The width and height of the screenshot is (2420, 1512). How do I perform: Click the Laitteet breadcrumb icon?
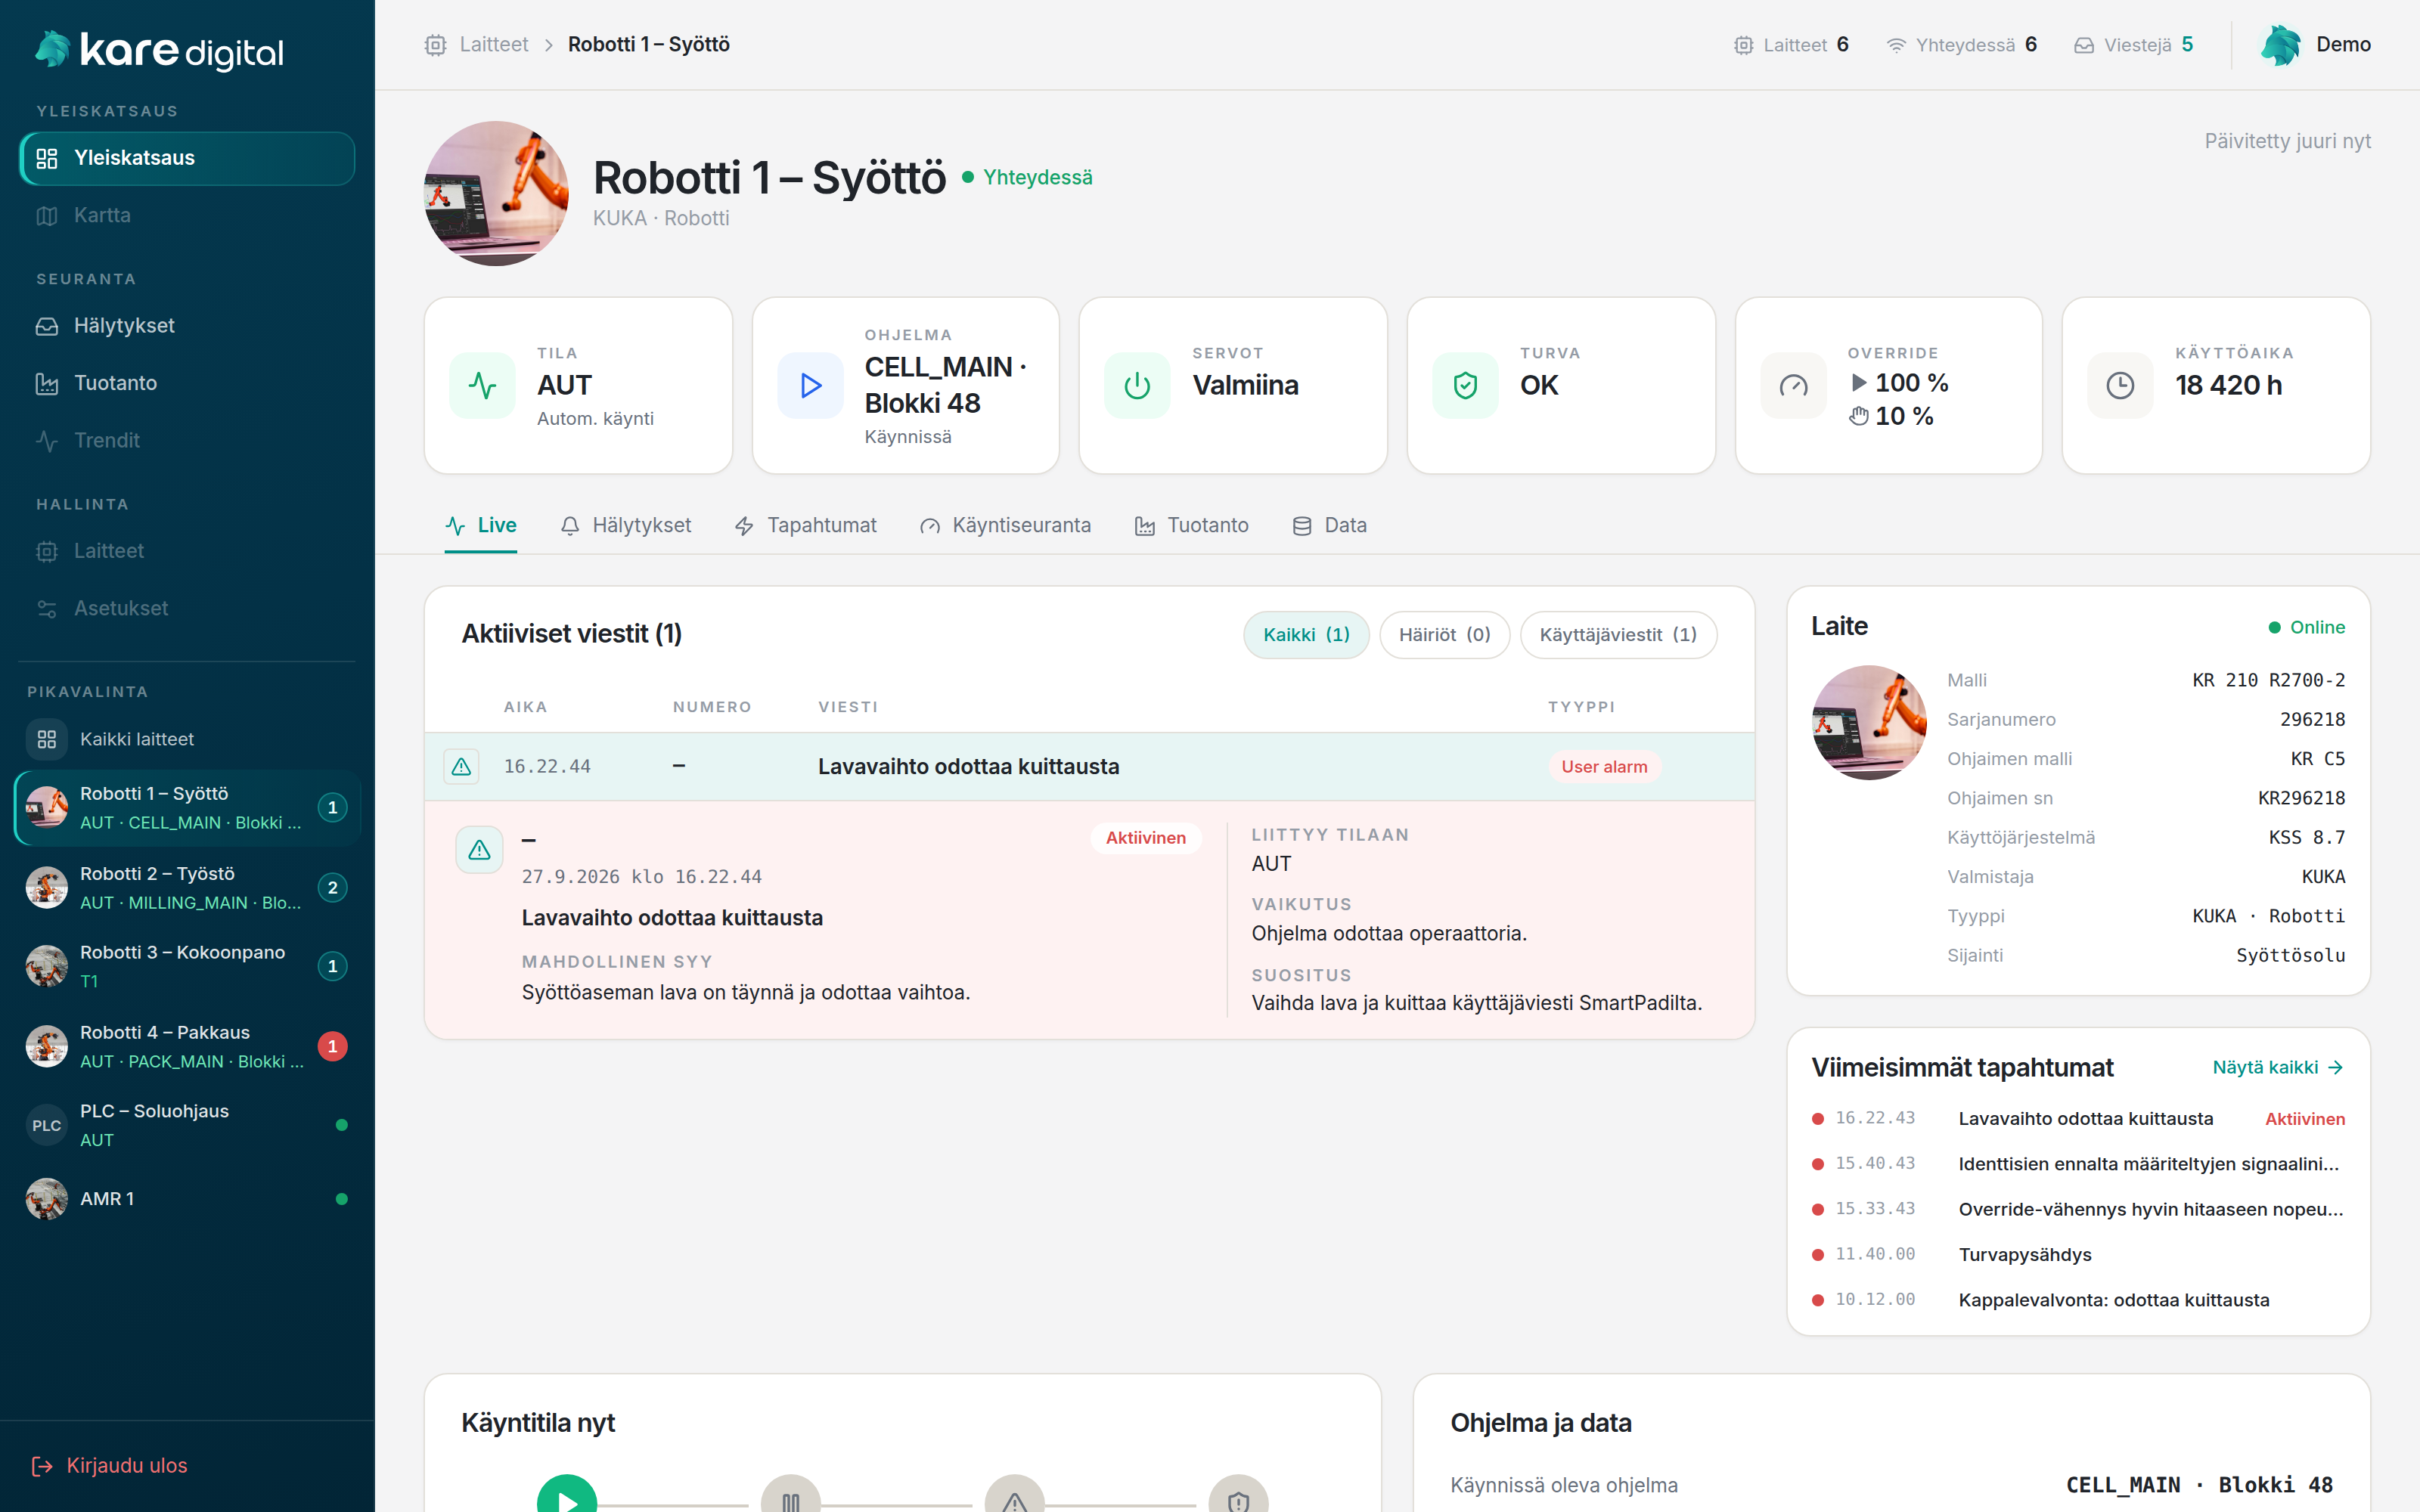pos(435,45)
